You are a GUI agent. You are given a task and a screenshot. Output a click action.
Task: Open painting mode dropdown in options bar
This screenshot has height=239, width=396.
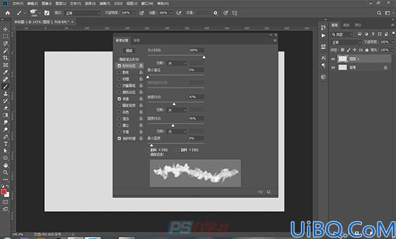(x=82, y=13)
